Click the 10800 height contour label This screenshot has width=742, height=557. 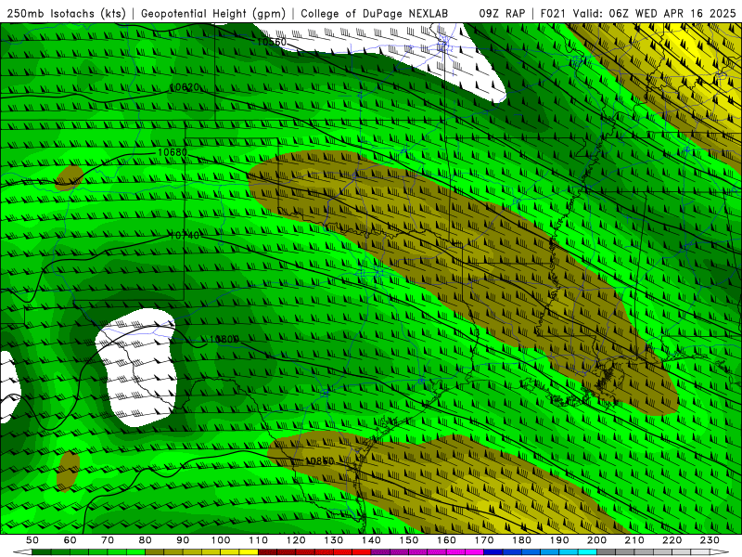[x=224, y=339]
